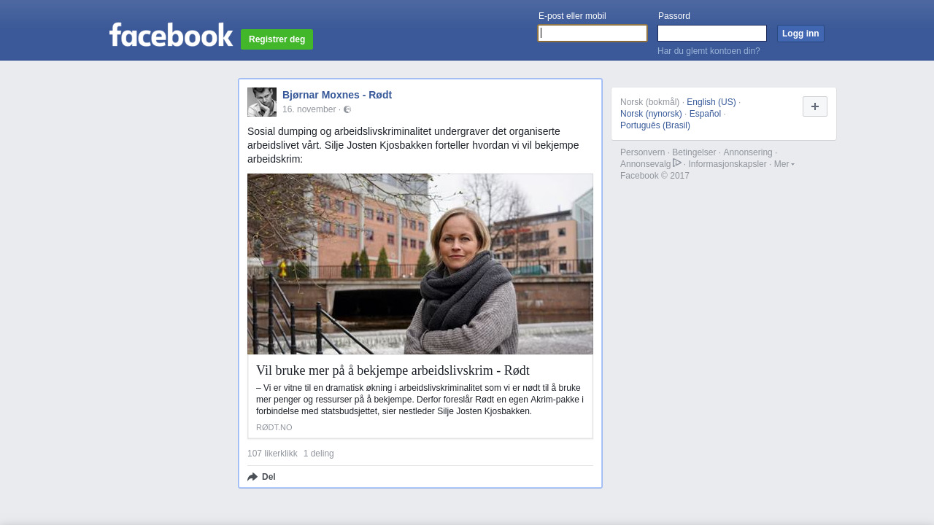Screen dimensions: 934x525
Task: Open the Betingelser footer link
Action: [694, 152]
